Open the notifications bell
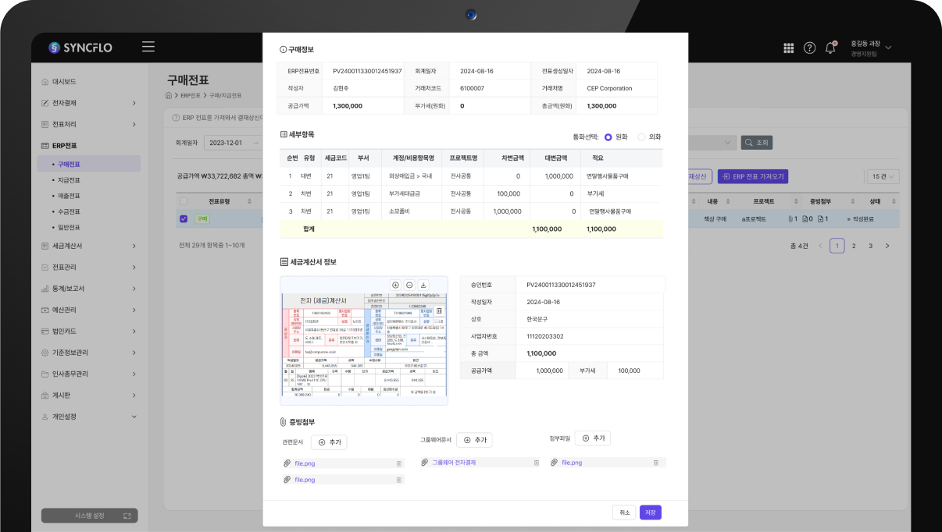 [830, 48]
